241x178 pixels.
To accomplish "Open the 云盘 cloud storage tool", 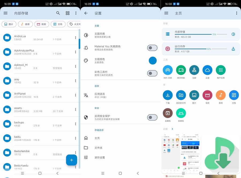I will pos(207,70).
